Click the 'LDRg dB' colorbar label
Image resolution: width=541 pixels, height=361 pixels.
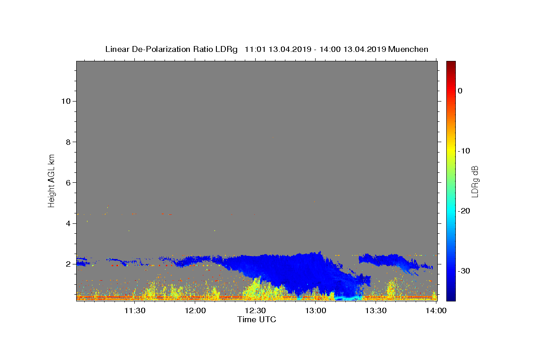[x=475, y=181]
